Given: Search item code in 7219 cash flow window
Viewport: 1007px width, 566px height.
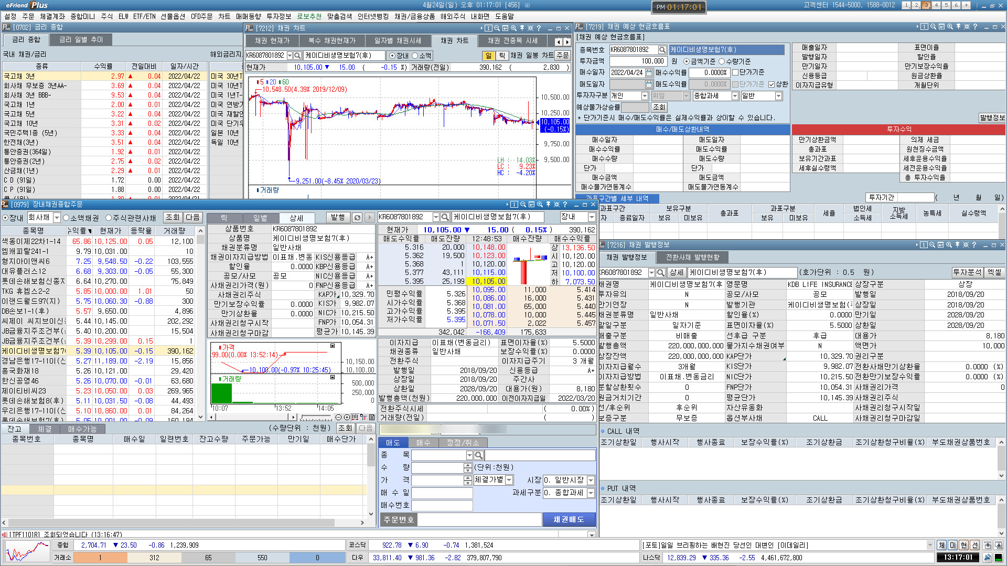Looking at the screenshot, I should (662, 49).
